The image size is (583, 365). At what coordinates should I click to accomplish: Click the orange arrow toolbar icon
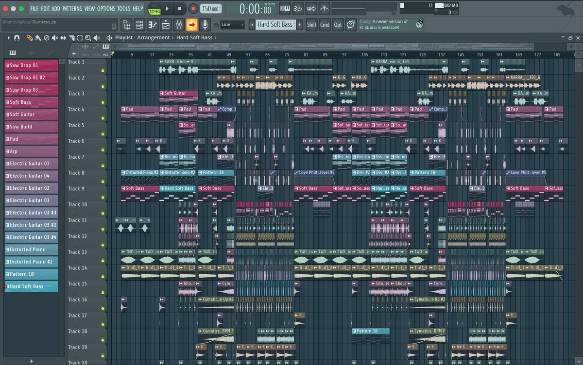[x=192, y=24]
